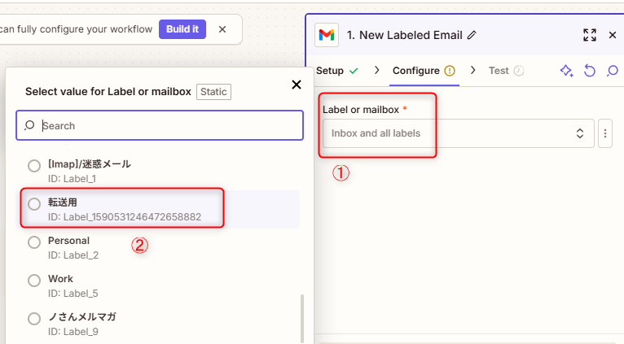Choose the Personal label radio button
Screen dimensions: 624x344
click(34, 242)
